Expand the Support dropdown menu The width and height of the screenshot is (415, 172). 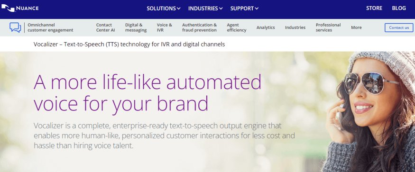(244, 9)
